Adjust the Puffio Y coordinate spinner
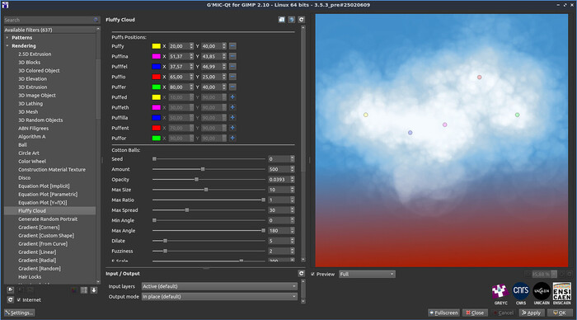This screenshot has width=577, height=320. [x=223, y=77]
